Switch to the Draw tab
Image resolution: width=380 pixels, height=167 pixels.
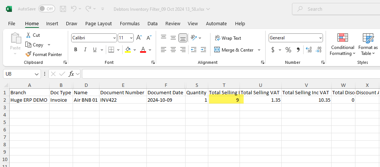pyautogui.click(x=72, y=23)
